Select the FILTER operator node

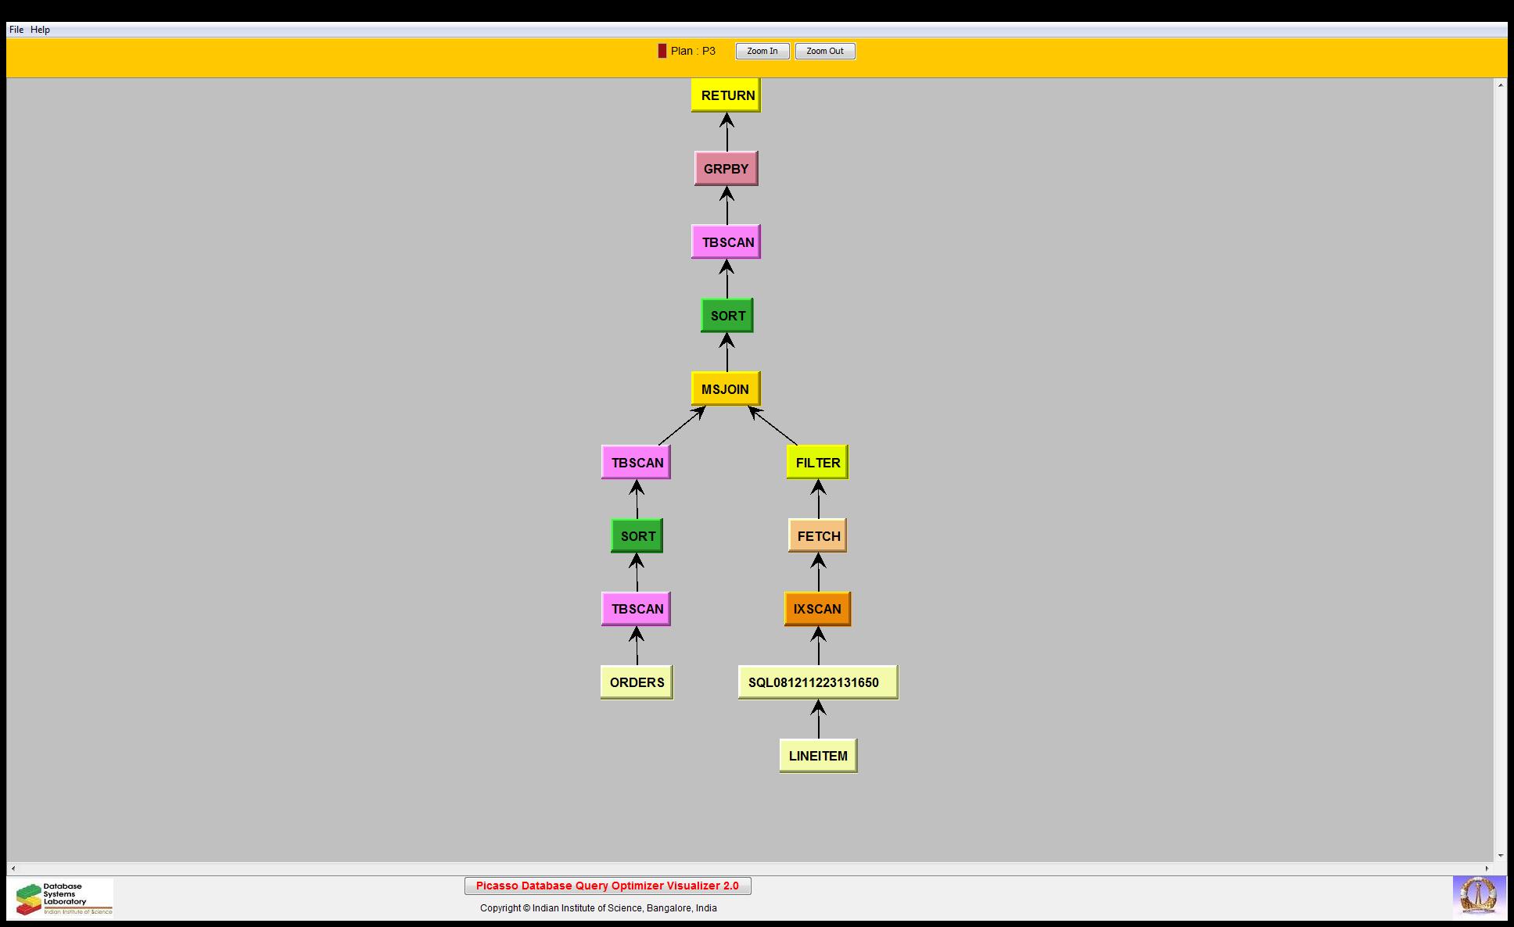[x=817, y=463]
